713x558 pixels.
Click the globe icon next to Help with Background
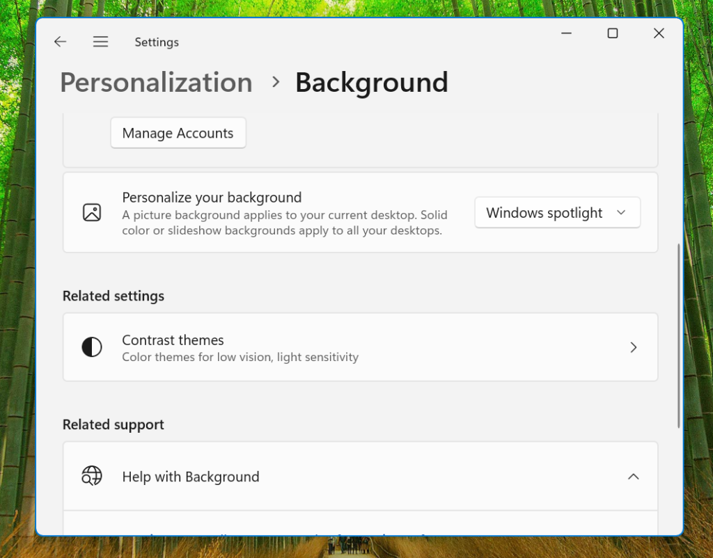click(91, 477)
